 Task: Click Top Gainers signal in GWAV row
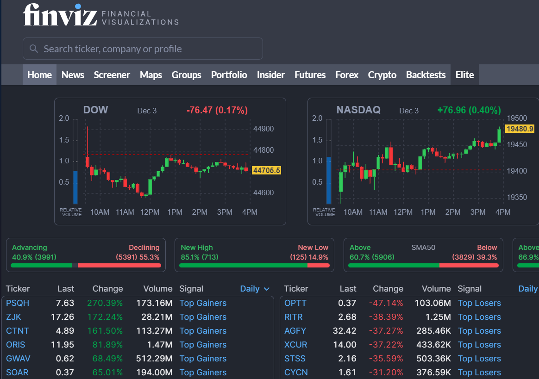click(x=203, y=358)
